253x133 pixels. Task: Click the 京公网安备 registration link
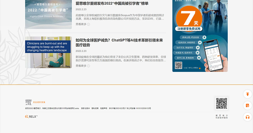pyautogui.click(x=139, y=108)
